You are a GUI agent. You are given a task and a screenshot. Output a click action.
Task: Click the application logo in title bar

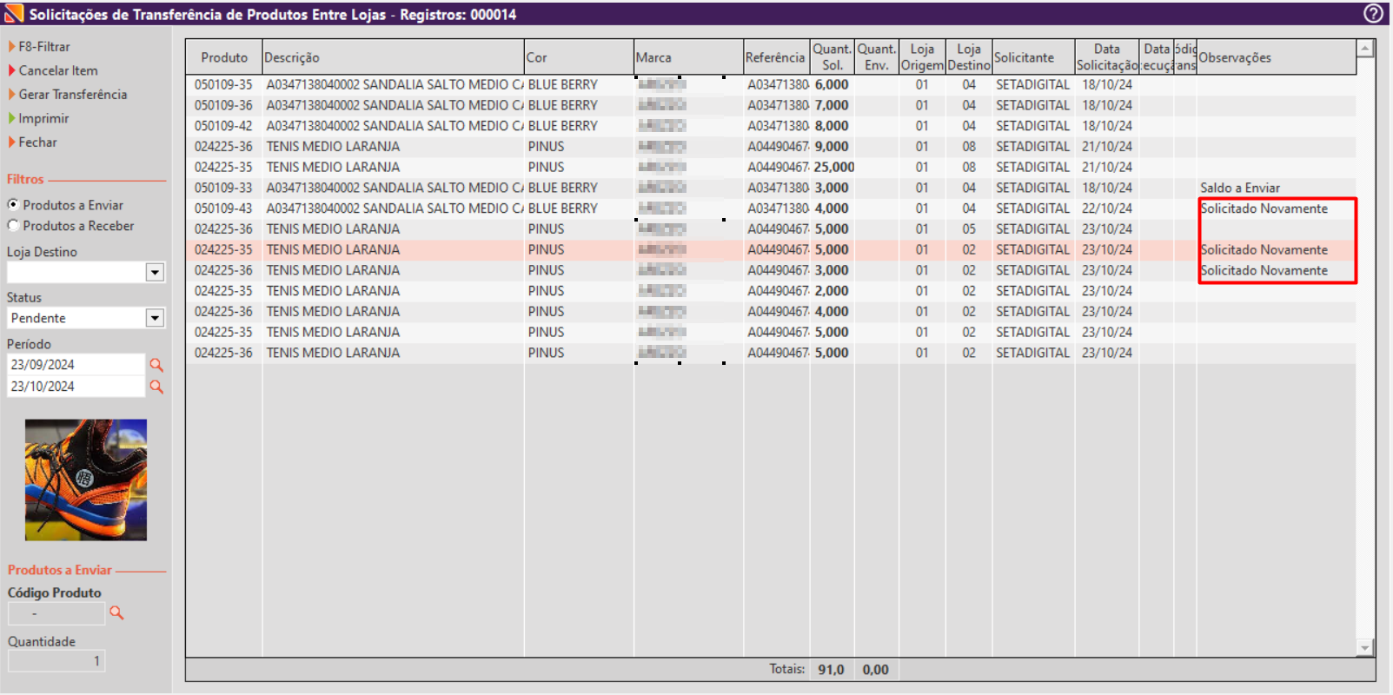pyautogui.click(x=14, y=14)
